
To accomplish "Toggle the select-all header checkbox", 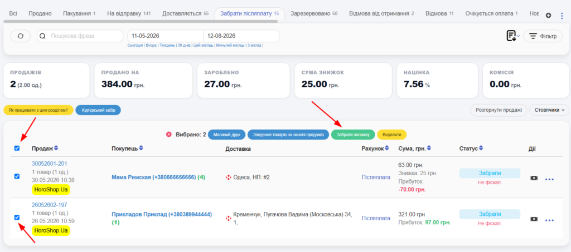I will pos(17,148).
